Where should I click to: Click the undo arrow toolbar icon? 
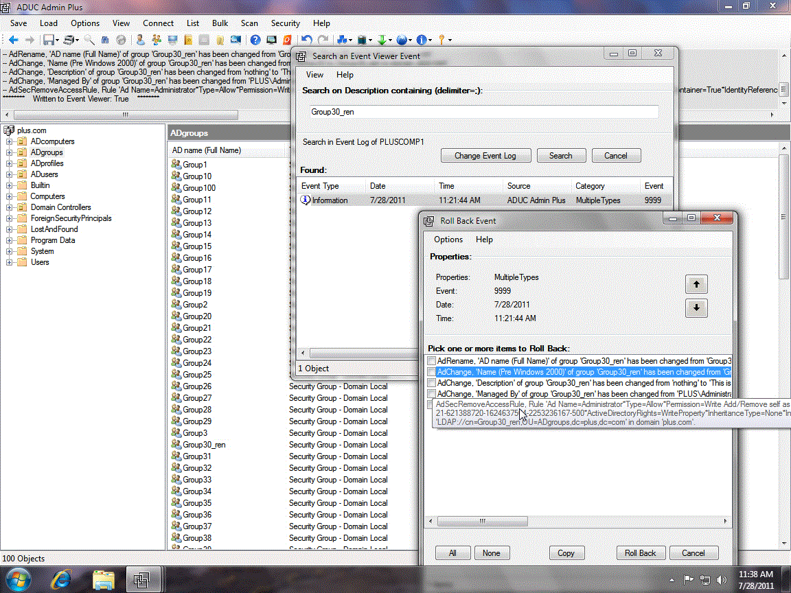coord(307,40)
